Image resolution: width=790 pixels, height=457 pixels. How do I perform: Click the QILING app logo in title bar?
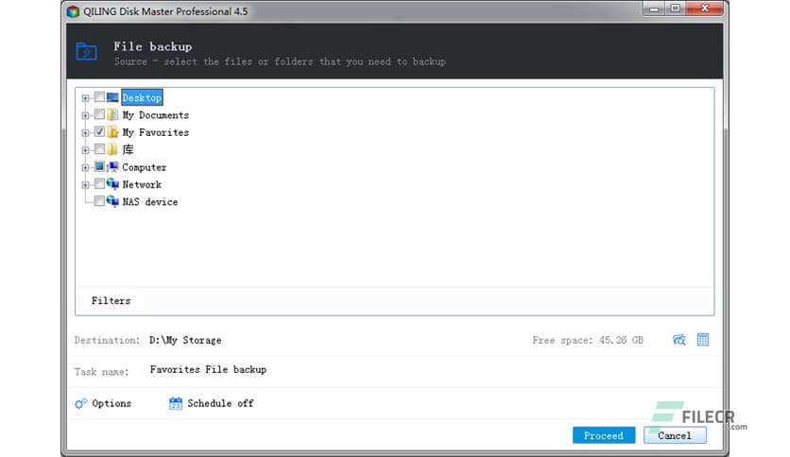(73, 11)
